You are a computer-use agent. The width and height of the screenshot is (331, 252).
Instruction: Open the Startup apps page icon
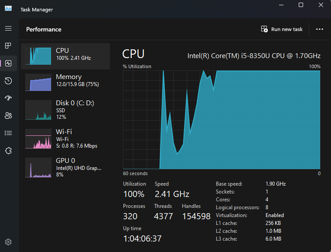(x=8, y=98)
